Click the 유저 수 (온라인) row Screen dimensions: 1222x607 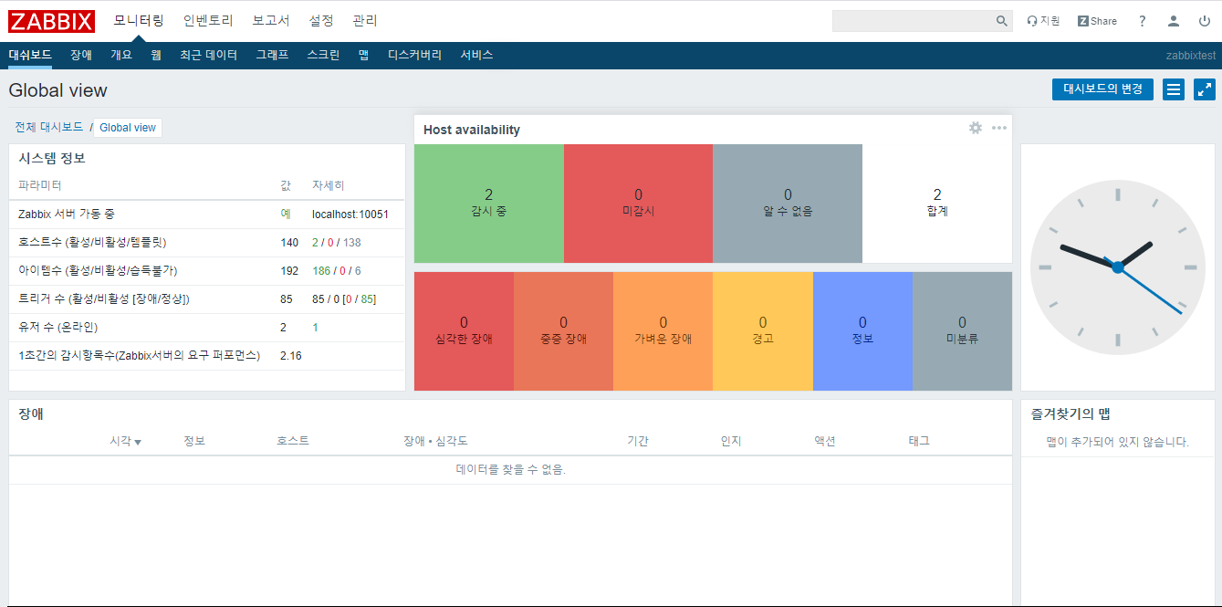[207, 328]
